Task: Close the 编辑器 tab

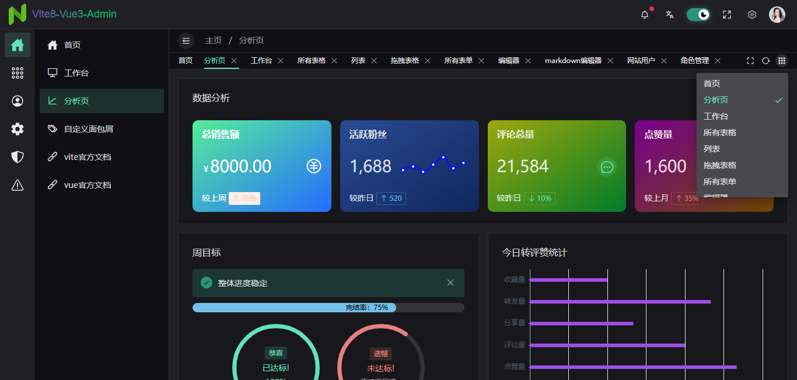Action: 528,61
